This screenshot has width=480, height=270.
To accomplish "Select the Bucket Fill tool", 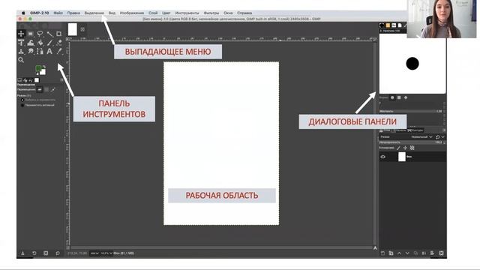I will 40,43.
